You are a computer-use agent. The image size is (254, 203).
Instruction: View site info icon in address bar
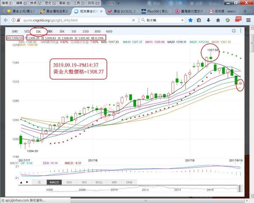pyautogui.click(x=14, y=20)
